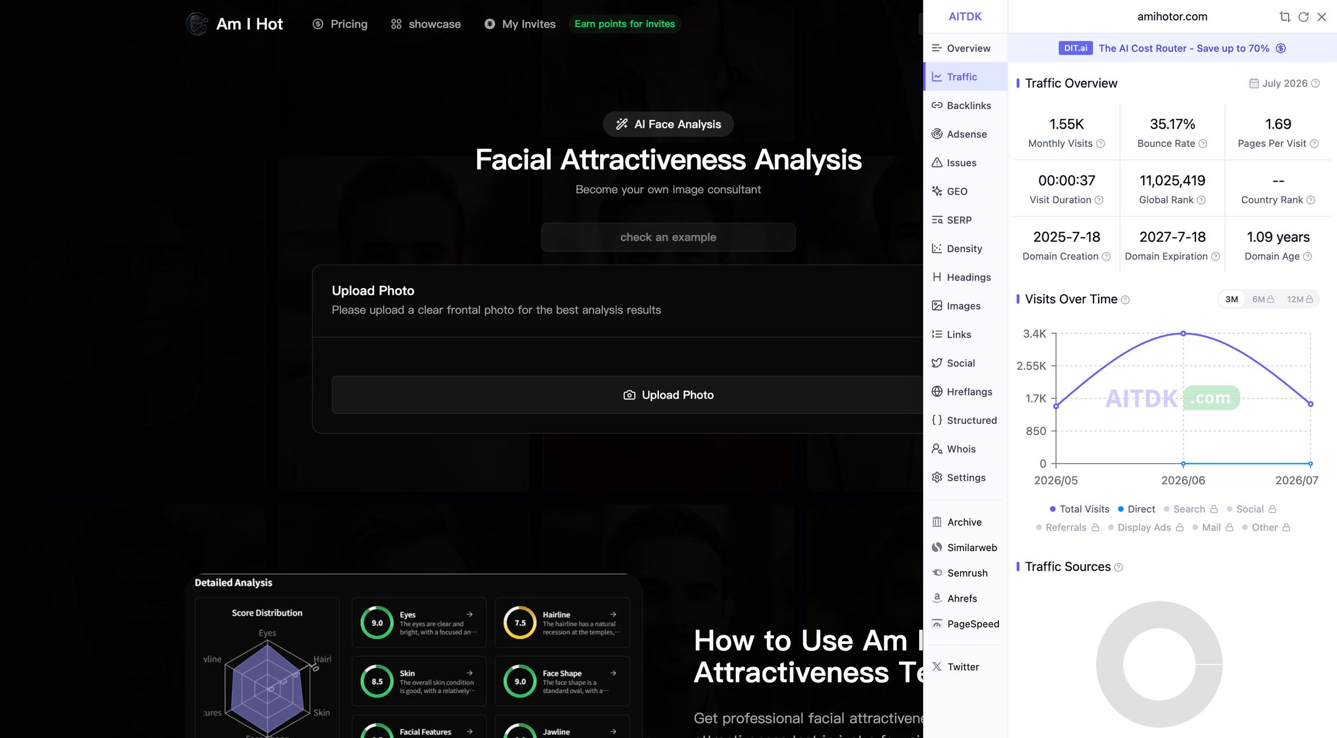Click help icon beside Domain Expiration

tap(1215, 257)
